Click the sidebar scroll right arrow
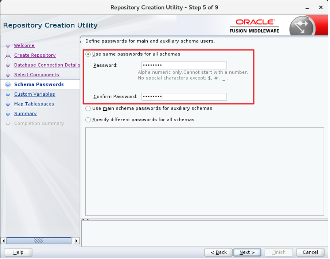330x259 pixels. [77, 241]
